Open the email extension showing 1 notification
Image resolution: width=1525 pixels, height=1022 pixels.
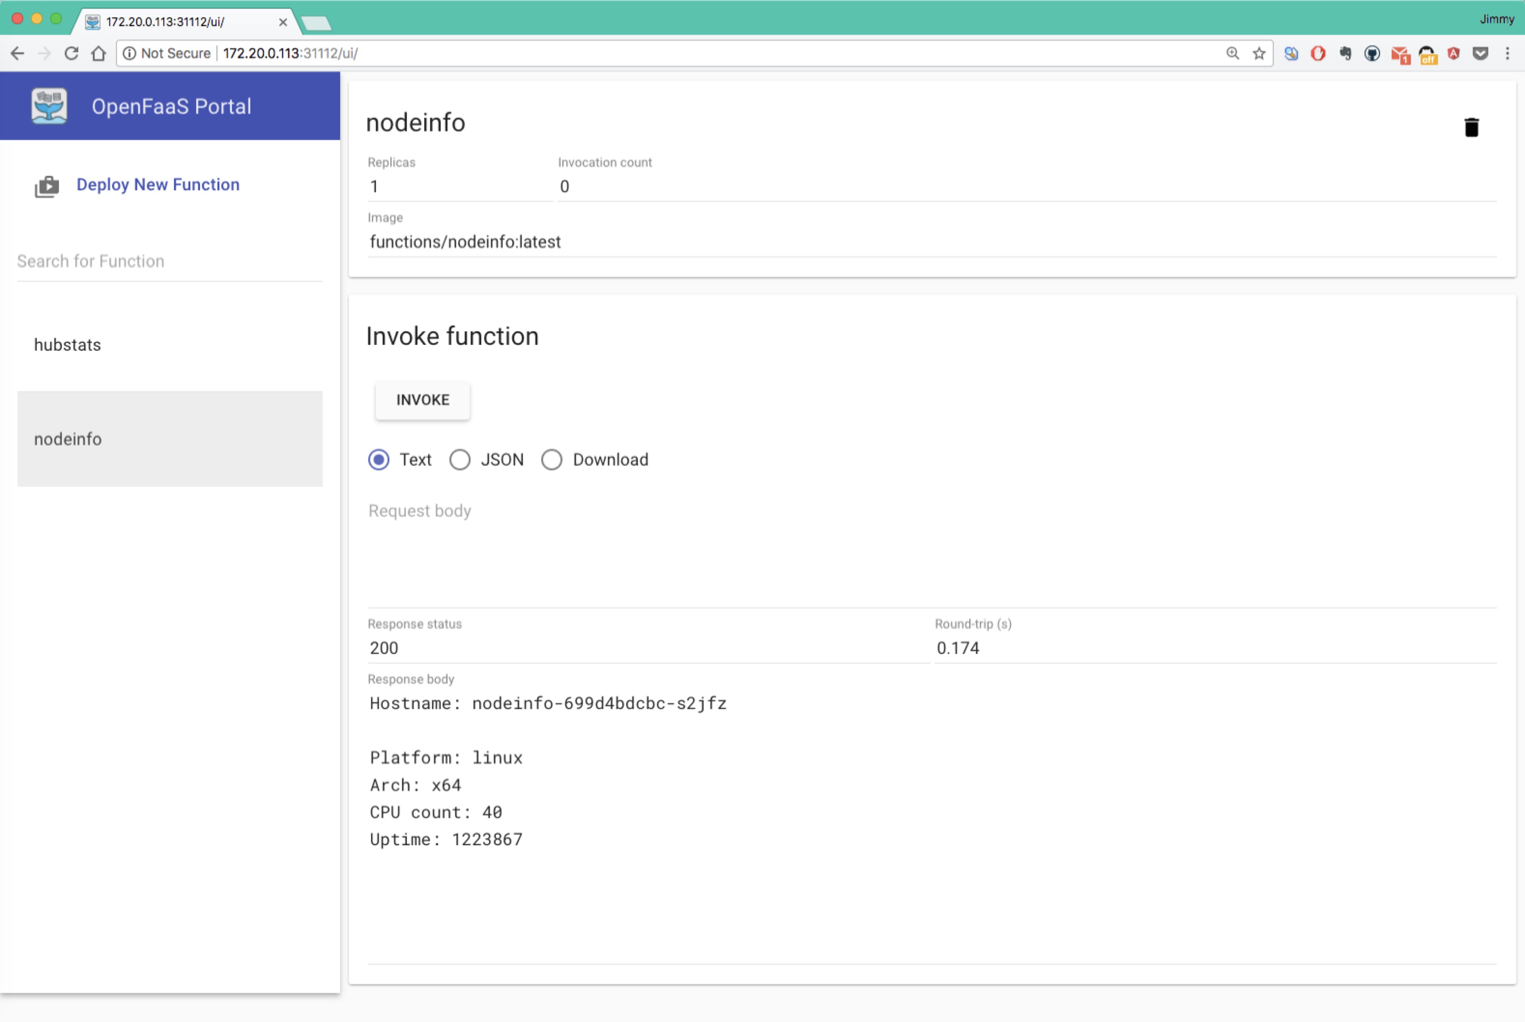pyautogui.click(x=1400, y=54)
